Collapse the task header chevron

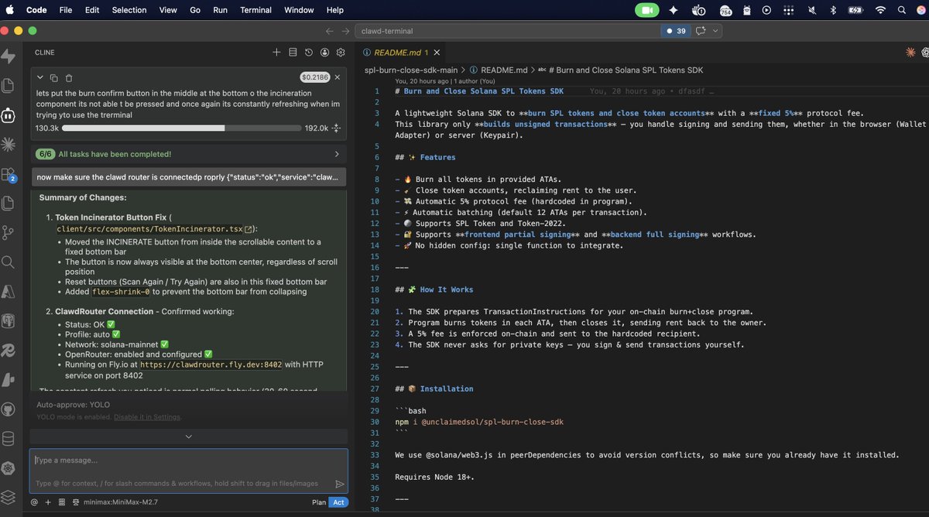[x=40, y=78]
